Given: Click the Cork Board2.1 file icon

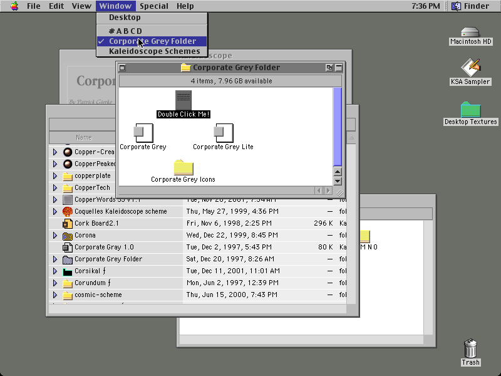Looking at the screenshot, I should (x=68, y=223).
